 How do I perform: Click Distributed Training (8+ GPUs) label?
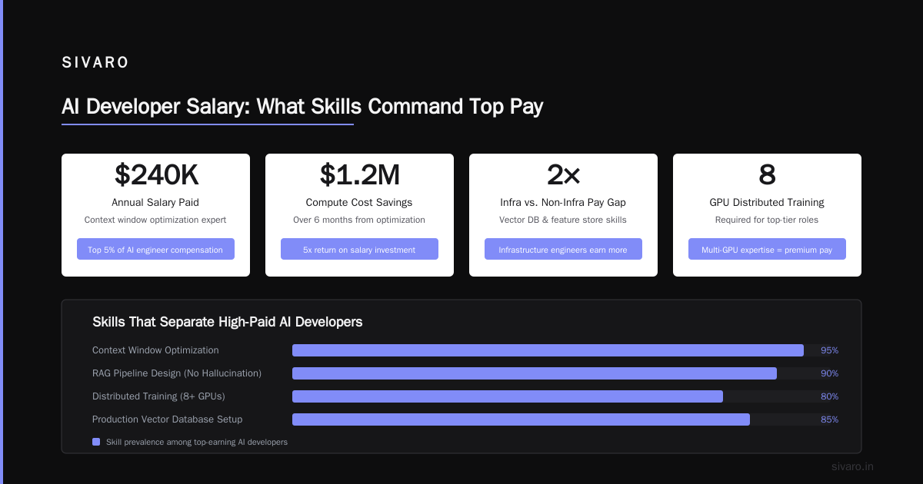tap(158, 396)
